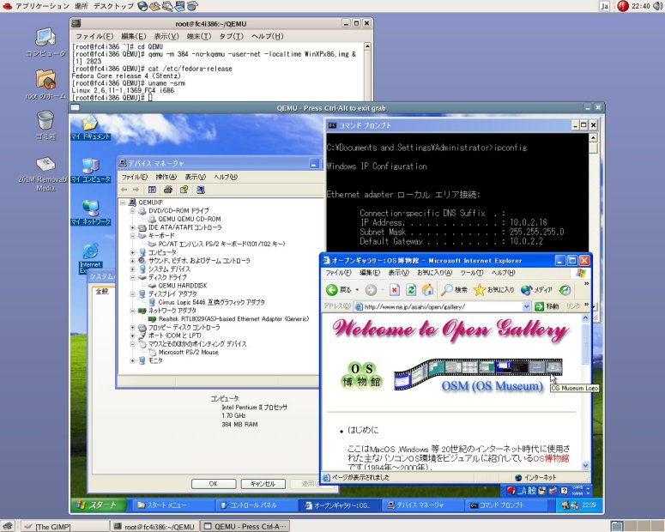Expand the Ports (COM and LPT) node
Screen dimensions: 665x532
[x=132, y=336]
